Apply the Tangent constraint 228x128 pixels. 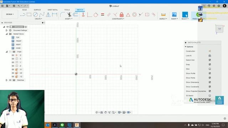click(96, 15)
